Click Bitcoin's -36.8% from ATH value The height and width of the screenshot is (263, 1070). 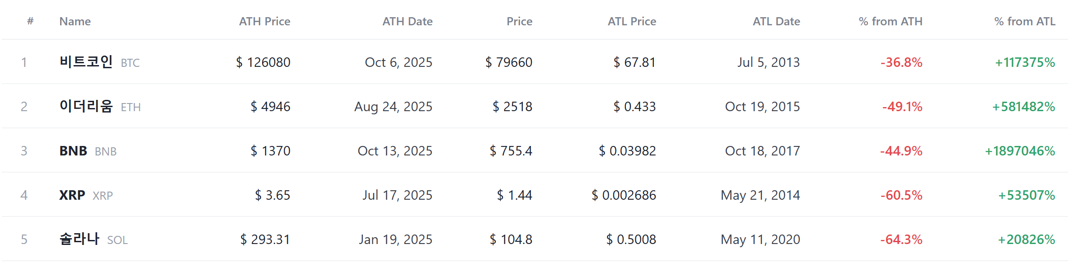coord(901,62)
